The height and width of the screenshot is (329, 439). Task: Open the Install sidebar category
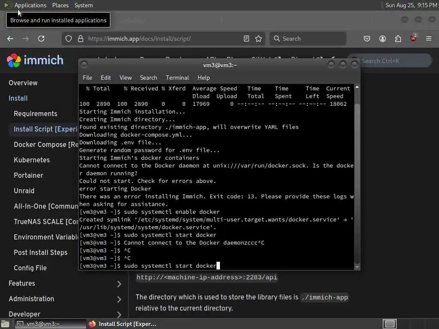(18, 98)
